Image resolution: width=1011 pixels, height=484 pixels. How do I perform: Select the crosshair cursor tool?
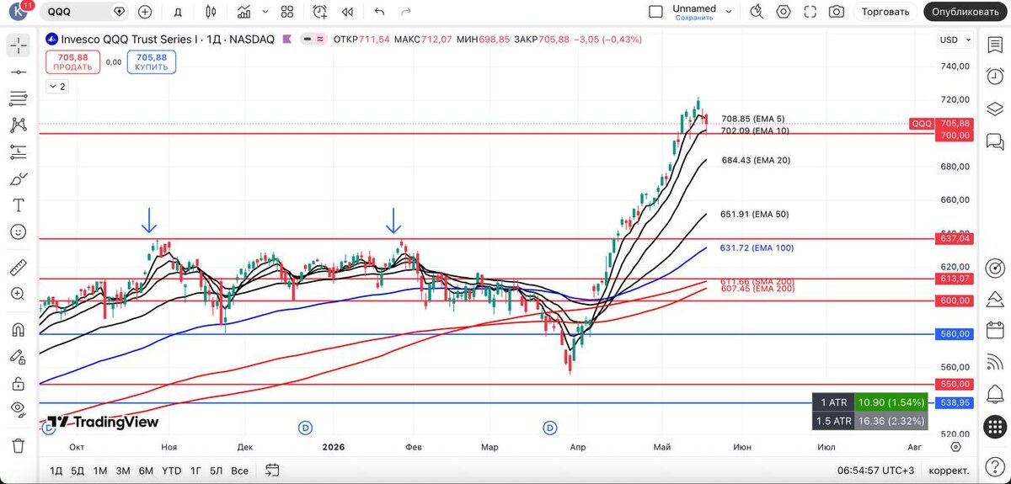point(19,46)
